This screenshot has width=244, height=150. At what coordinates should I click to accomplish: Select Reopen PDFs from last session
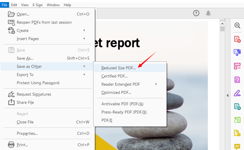[x=47, y=22]
